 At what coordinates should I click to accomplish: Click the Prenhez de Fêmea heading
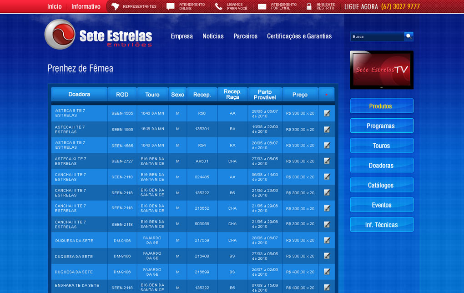click(80, 68)
